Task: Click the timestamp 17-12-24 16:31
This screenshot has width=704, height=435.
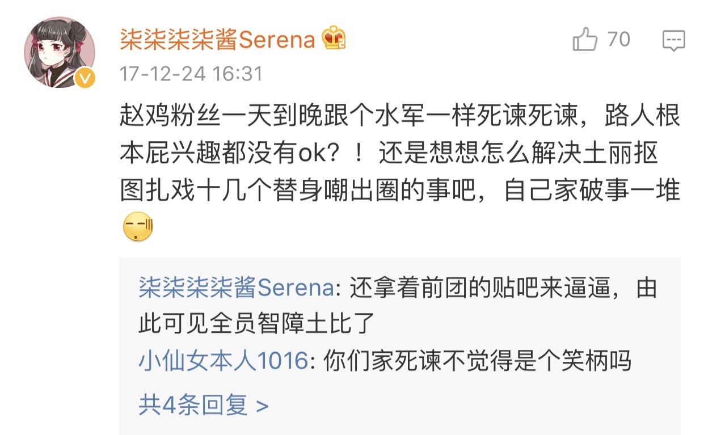Action: [x=191, y=74]
